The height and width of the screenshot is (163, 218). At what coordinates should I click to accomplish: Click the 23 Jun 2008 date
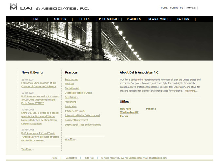pyautogui.click(x=27, y=80)
